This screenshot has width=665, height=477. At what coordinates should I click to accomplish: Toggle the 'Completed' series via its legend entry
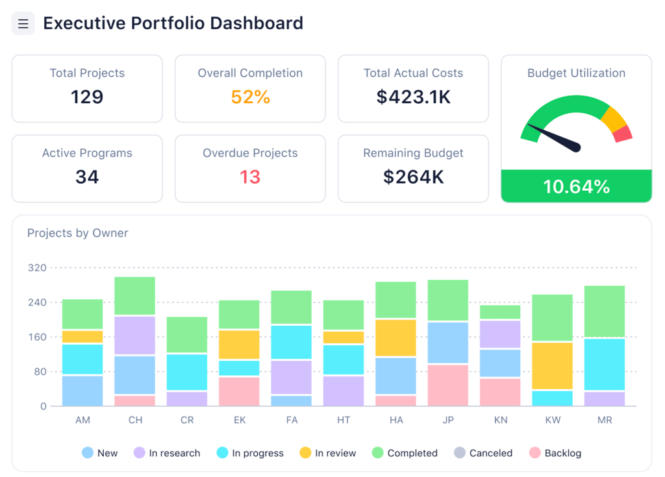pos(405,453)
